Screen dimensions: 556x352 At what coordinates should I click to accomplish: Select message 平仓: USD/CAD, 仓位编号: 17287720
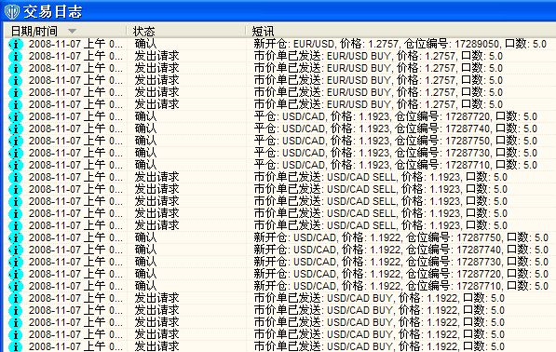[396, 116]
